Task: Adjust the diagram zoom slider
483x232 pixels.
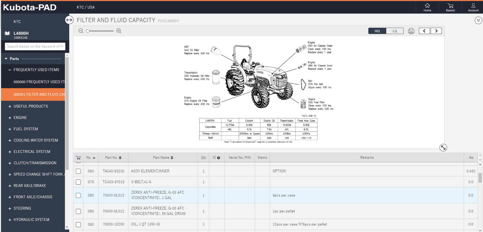Action: (x=88, y=31)
